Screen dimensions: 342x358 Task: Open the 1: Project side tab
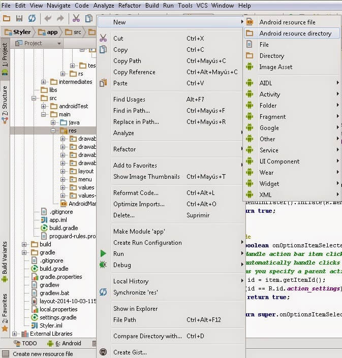5,59
